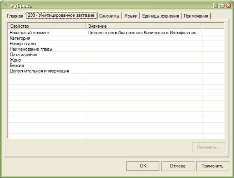Click the Значение column header
This screenshot has width=234, height=178.
pos(144,26)
